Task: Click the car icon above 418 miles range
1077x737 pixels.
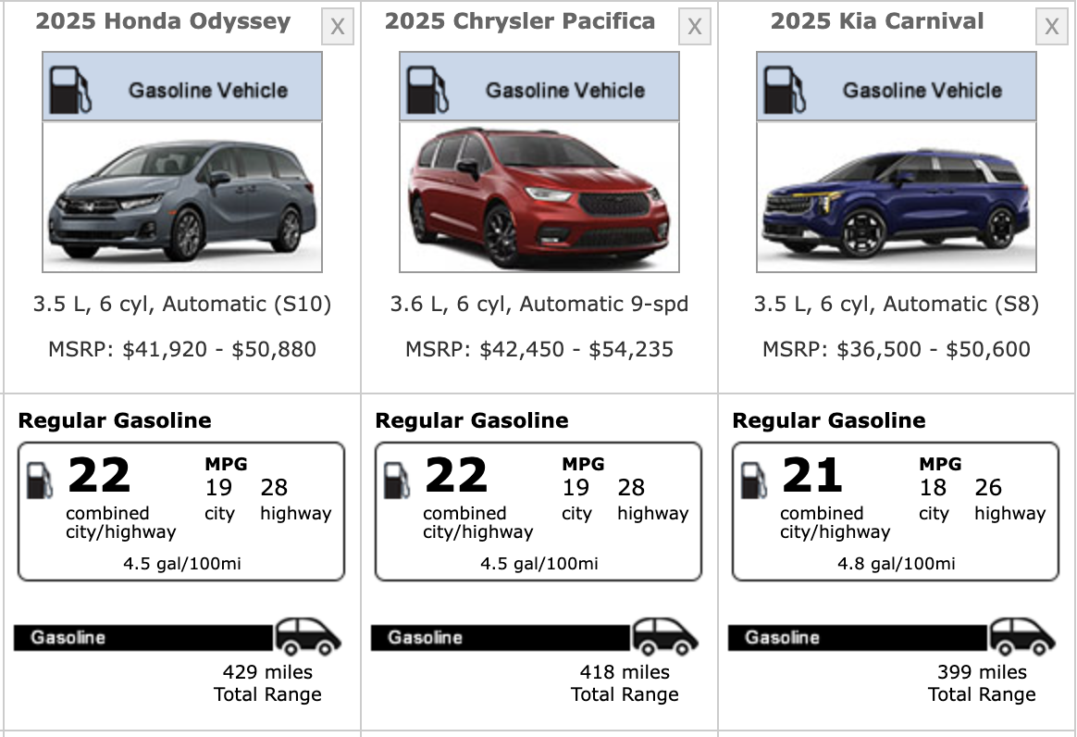Action: pos(665,636)
